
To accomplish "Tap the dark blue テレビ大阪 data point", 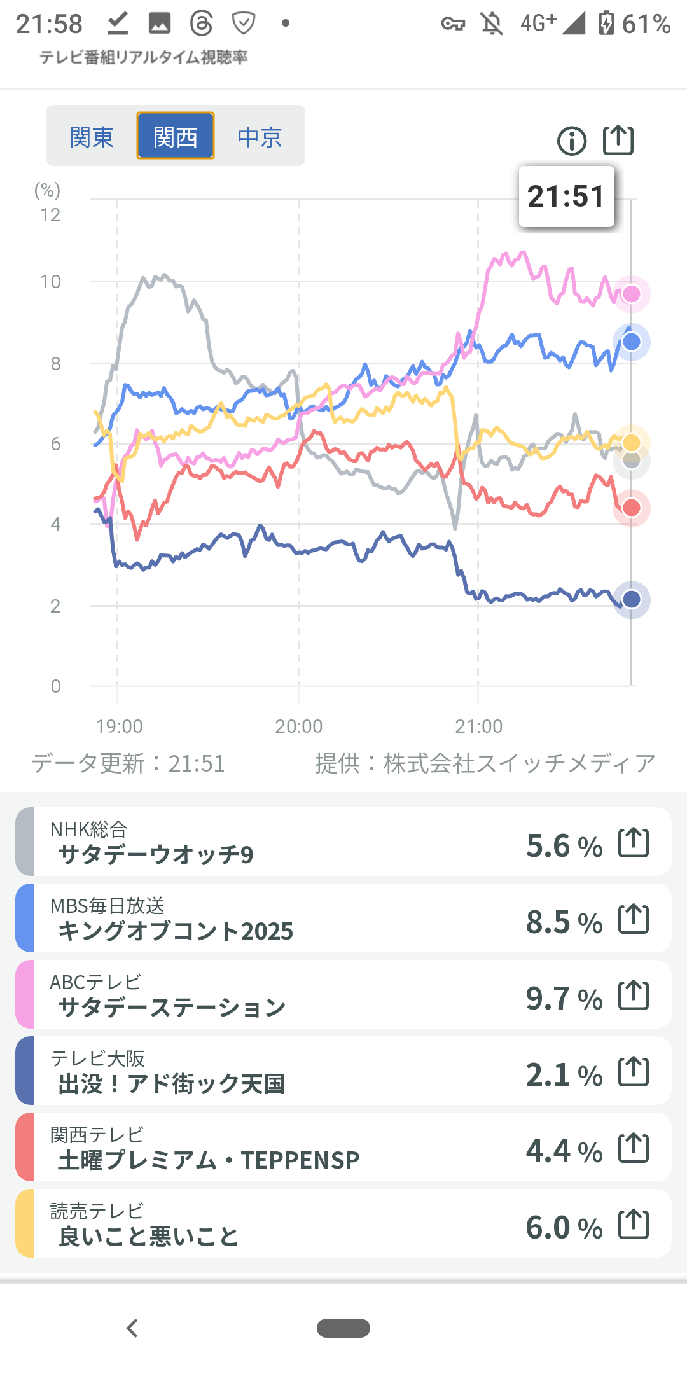I will (632, 599).
